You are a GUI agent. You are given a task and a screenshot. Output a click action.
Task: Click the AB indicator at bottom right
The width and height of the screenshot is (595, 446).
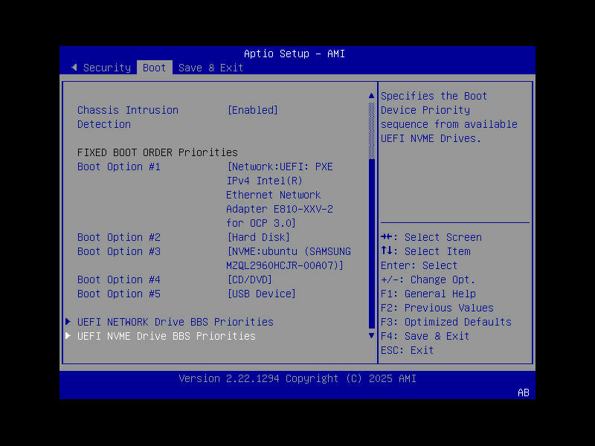tap(523, 392)
